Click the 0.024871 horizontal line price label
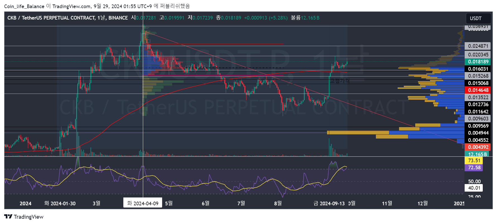 pyautogui.click(x=478, y=46)
